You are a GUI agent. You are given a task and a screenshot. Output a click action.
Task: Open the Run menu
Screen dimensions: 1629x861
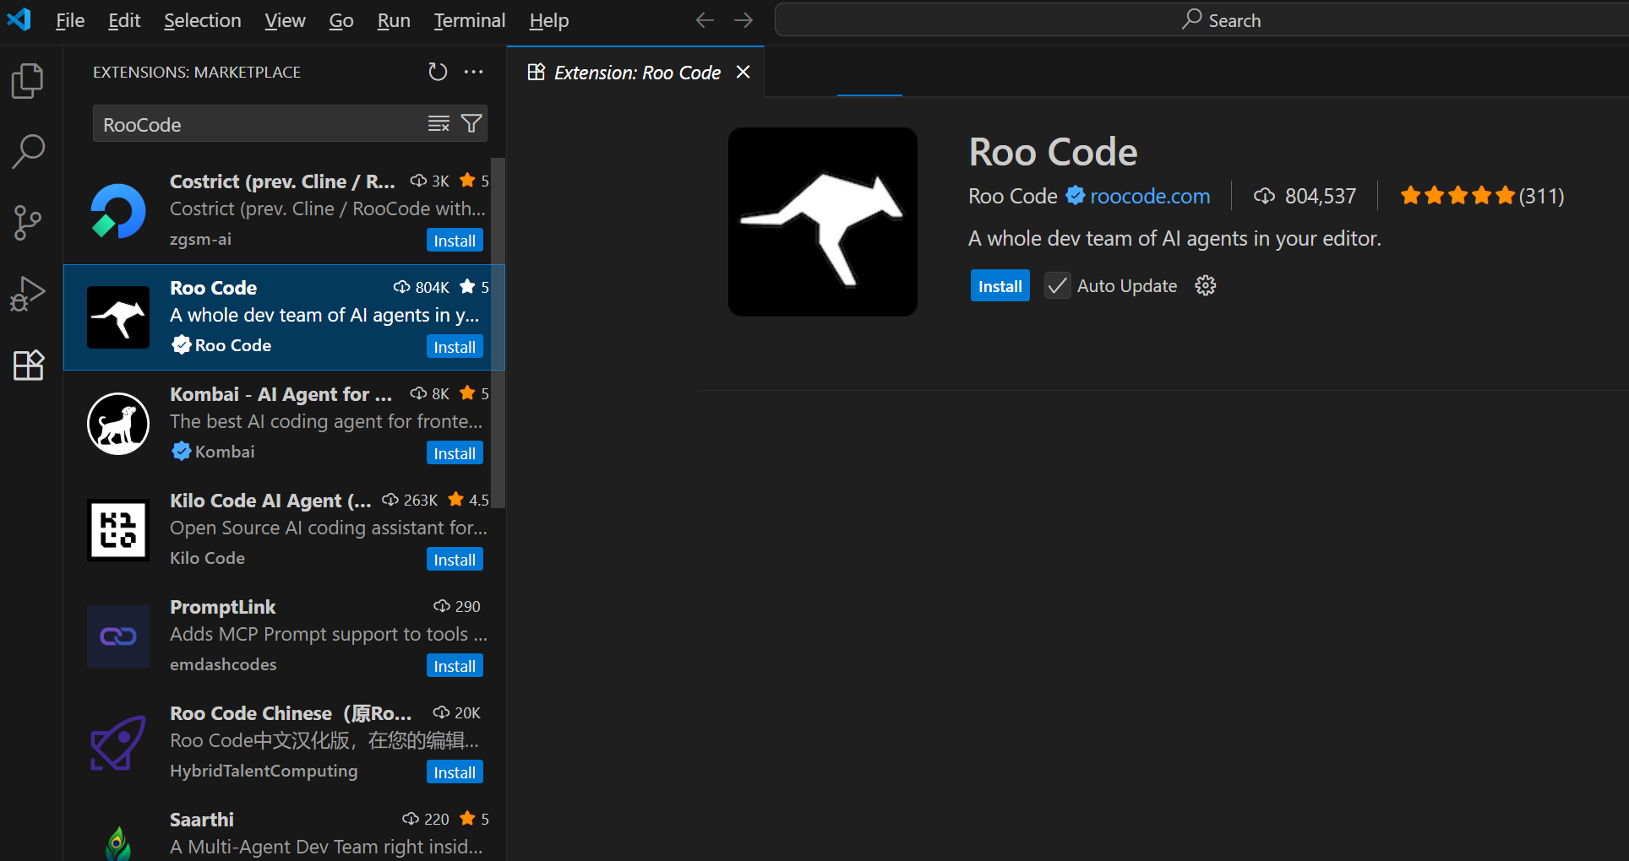(x=394, y=20)
